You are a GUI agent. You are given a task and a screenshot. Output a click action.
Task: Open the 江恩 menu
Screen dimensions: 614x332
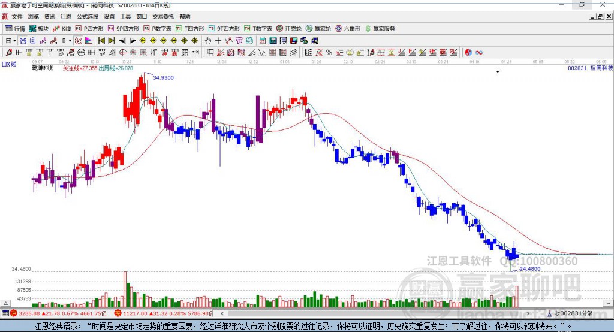tap(66, 16)
